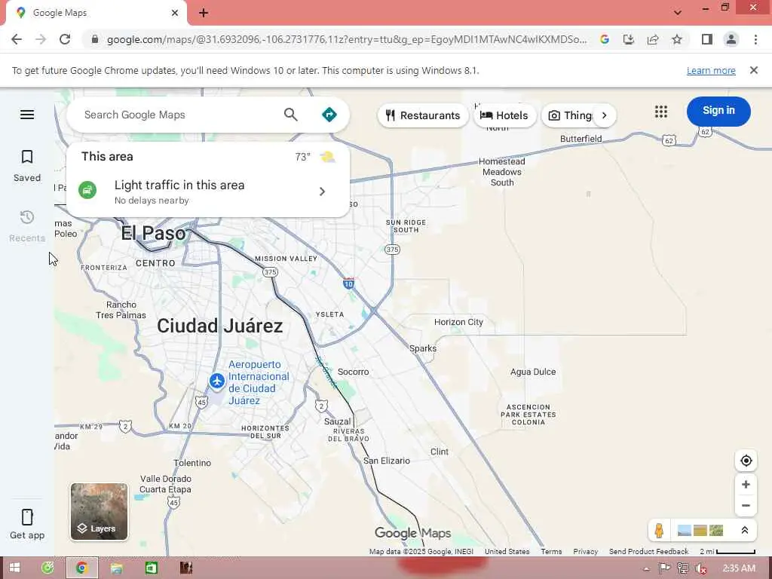The height and width of the screenshot is (579, 772).
Task: Click the United States region link
Action: (x=507, y=551)
